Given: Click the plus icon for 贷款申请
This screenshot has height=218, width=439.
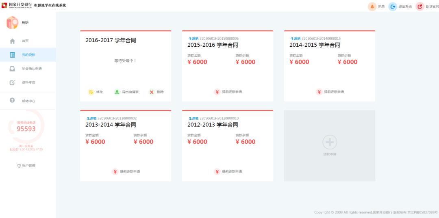Looking at the screenshot, I should (x=330, y=142).
